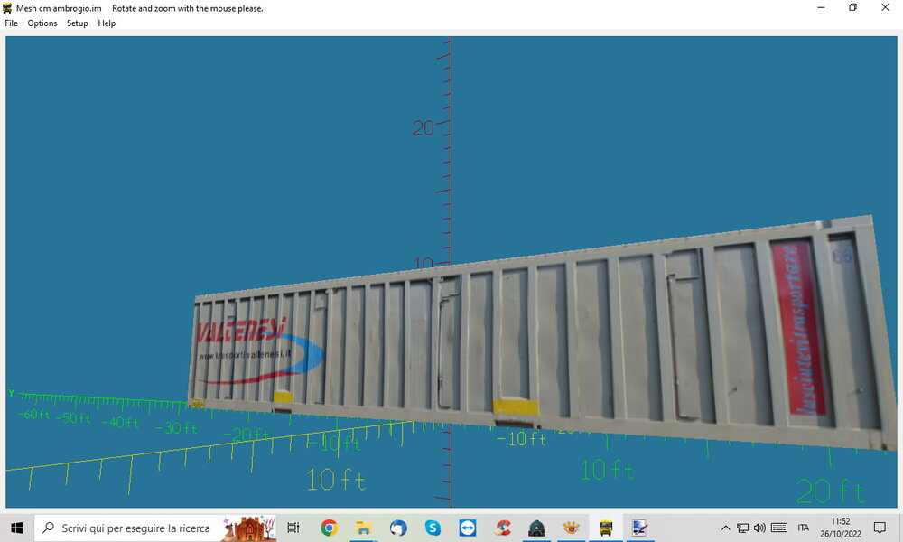Viewport: 903px width, 542px height.
Task: Open the clock showing 11:52
Action: (x=840, y=528)
